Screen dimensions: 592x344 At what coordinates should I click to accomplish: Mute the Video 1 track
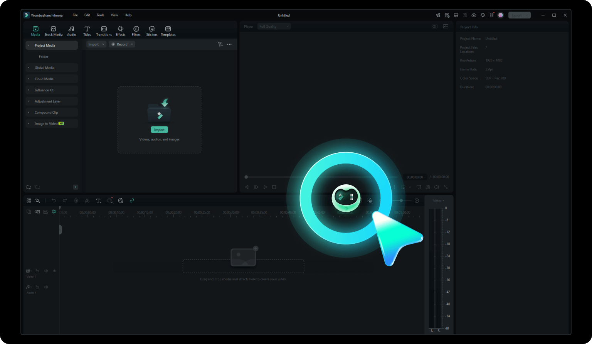46,271
